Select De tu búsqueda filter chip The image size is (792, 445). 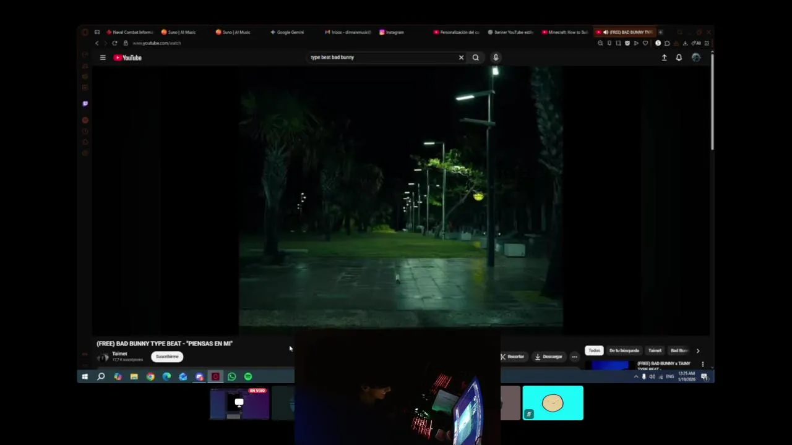(x=624, y=350)
